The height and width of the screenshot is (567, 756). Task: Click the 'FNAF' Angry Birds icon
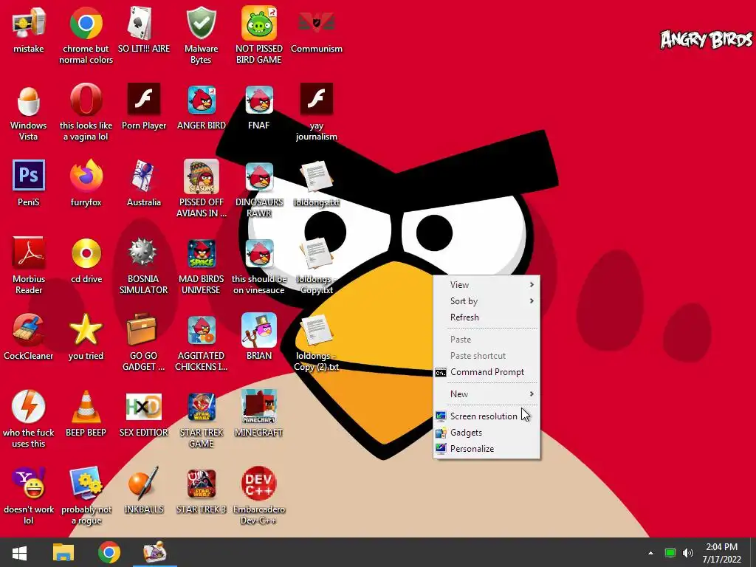(259, 100)
